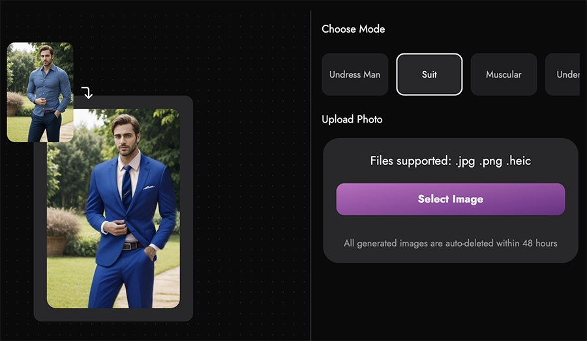Click the striped tie in the preview
Image resolution: width=587 pixels, height=341 pixels.
click(x=127, y=185)
